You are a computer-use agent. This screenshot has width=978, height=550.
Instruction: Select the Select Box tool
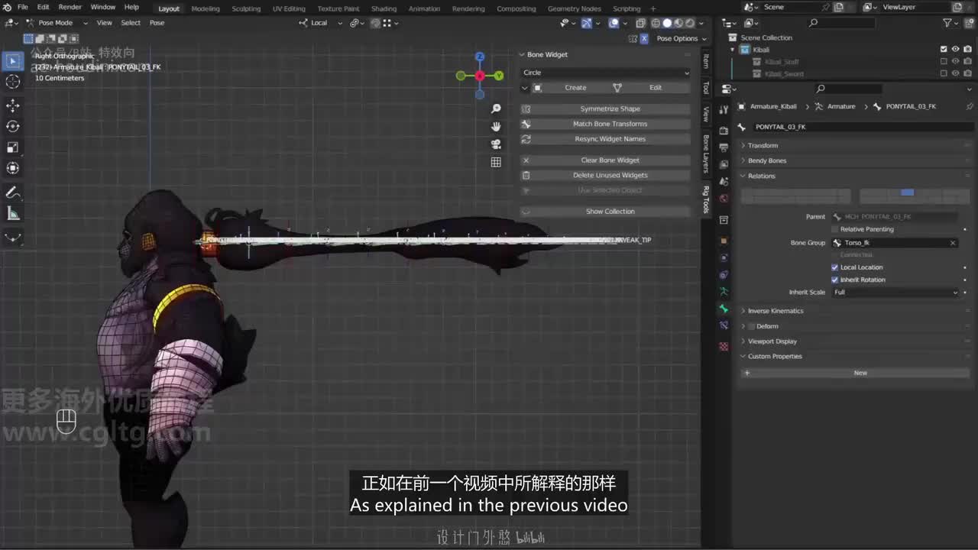[x=13, y=61]
